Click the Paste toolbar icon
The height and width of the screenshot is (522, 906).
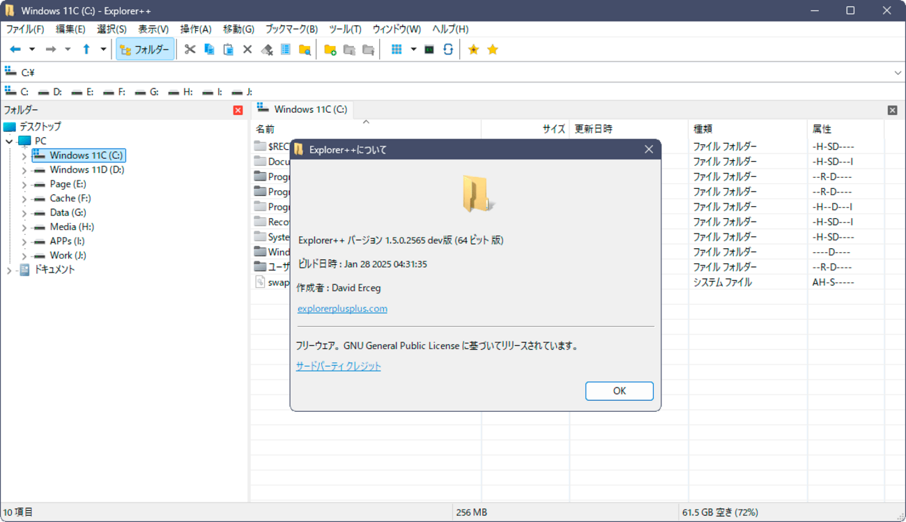tap(228, 49)
